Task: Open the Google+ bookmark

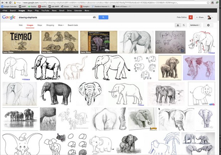Action: click(85, 6)
